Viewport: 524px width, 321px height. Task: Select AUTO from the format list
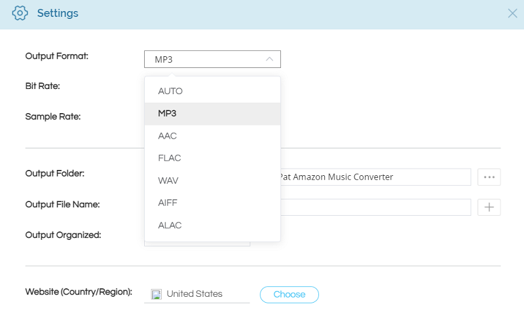(x=170, y=92)
